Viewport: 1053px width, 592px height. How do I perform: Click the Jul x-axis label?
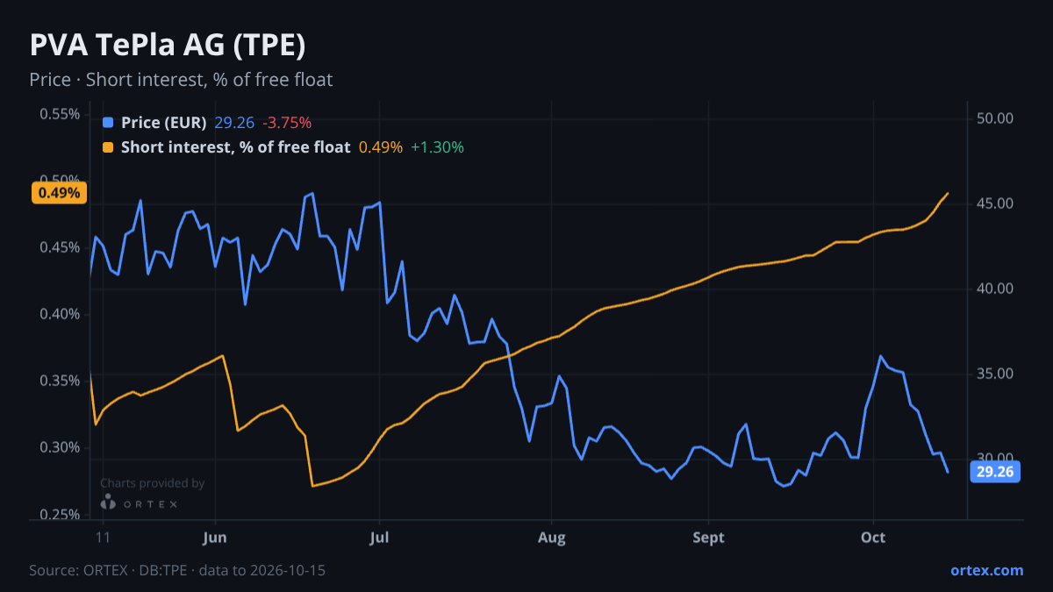(379, 538)
